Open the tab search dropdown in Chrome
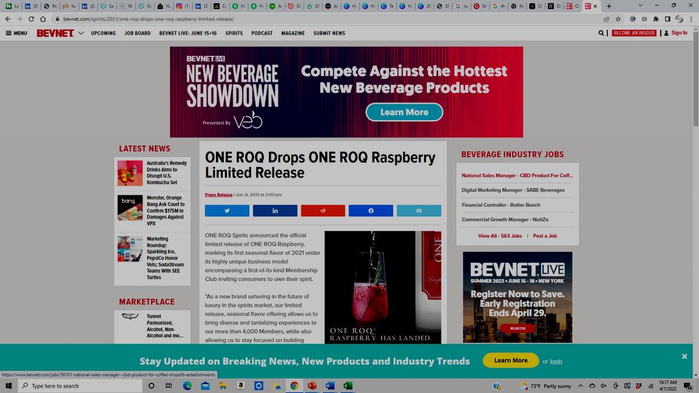Image resolution: width=699 pixels, height=393 pixels. tap(640, 6)
